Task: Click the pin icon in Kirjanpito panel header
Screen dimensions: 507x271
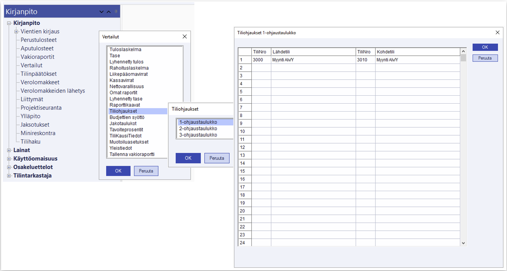Action: (x=116, y=12)
